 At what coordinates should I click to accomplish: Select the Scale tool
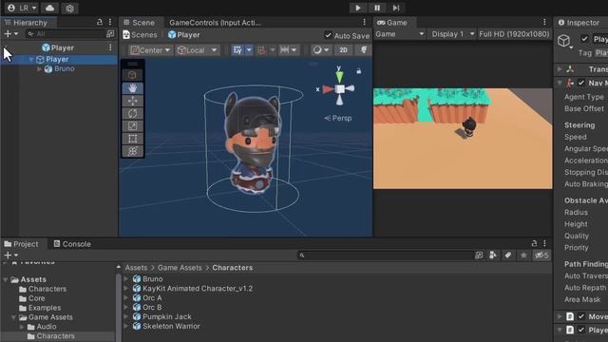132,126
